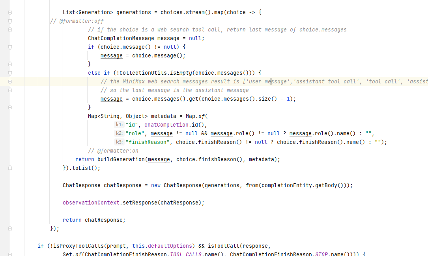The image size is (428, 256).
Task: Collapse the fold at '// @formatter:off' comment line
Action: tap(10, 21)
